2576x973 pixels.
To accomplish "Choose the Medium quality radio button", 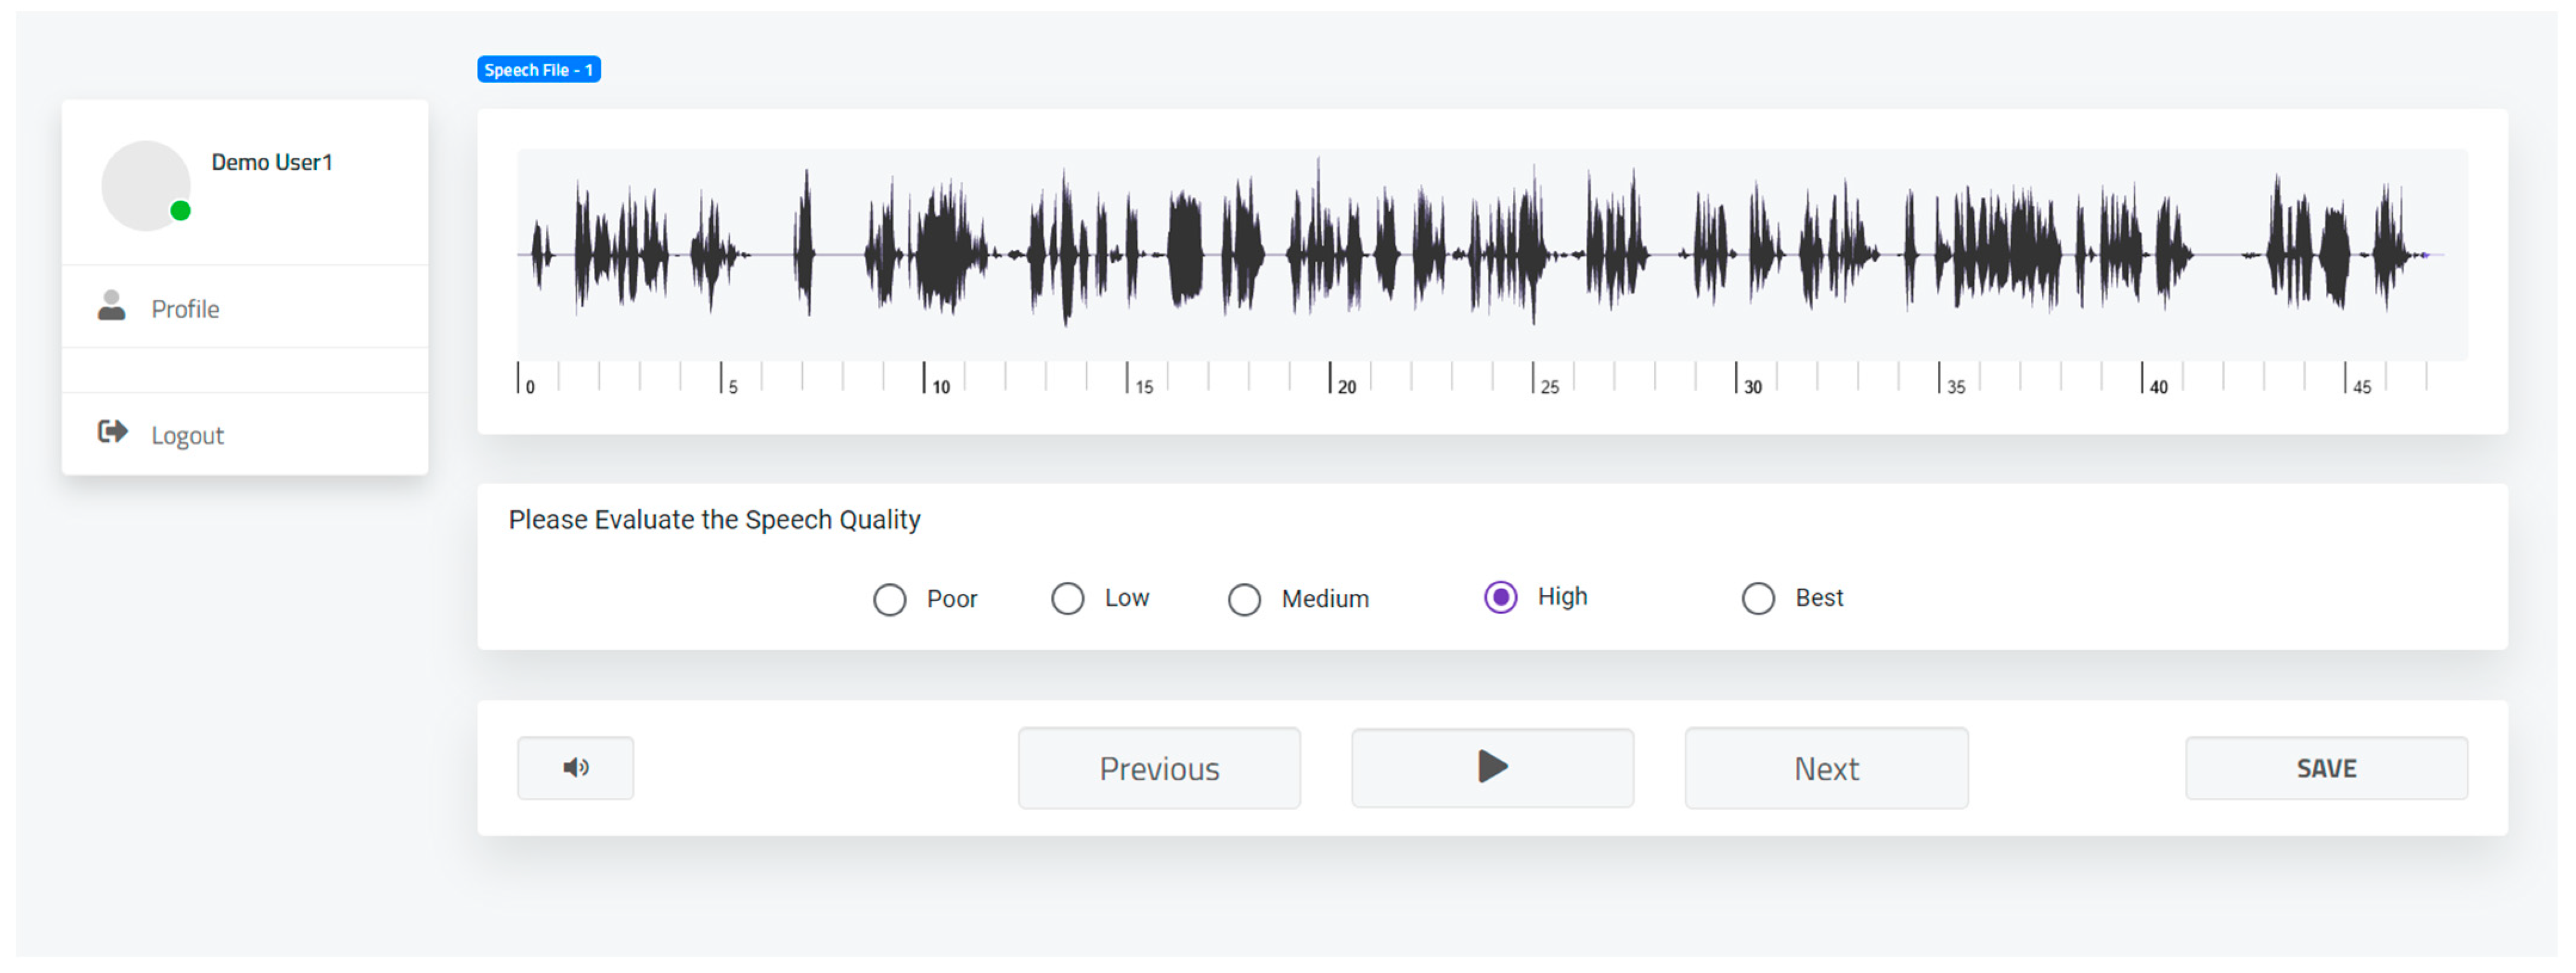I will tap(1244, 599).
